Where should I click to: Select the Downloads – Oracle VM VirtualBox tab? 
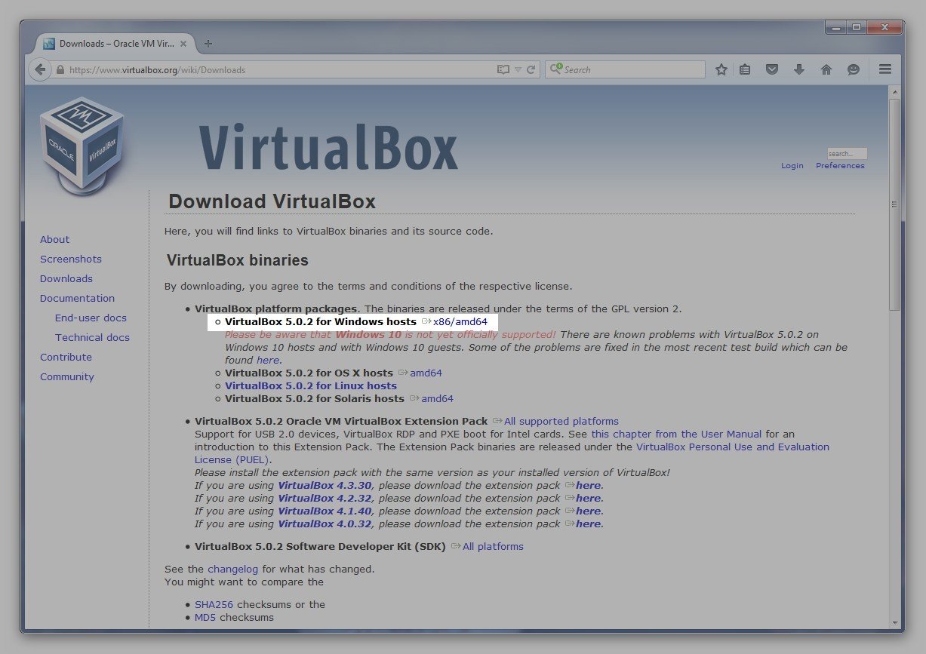117,44
